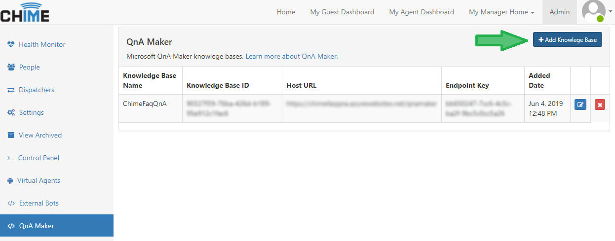Open Settings in the sidebar
This screenshot has width=615, height=241.
pos(57,112)
